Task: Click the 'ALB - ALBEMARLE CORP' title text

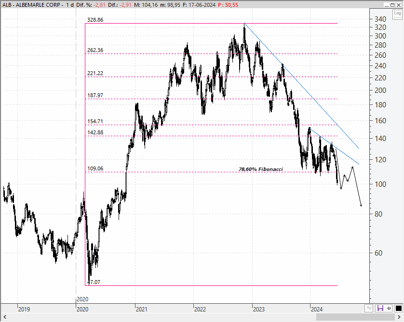Action: [x=31, y=5]
